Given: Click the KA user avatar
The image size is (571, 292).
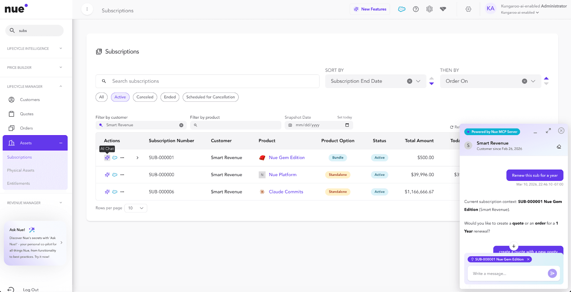Looking at the screenshot, I should (491, 9).
